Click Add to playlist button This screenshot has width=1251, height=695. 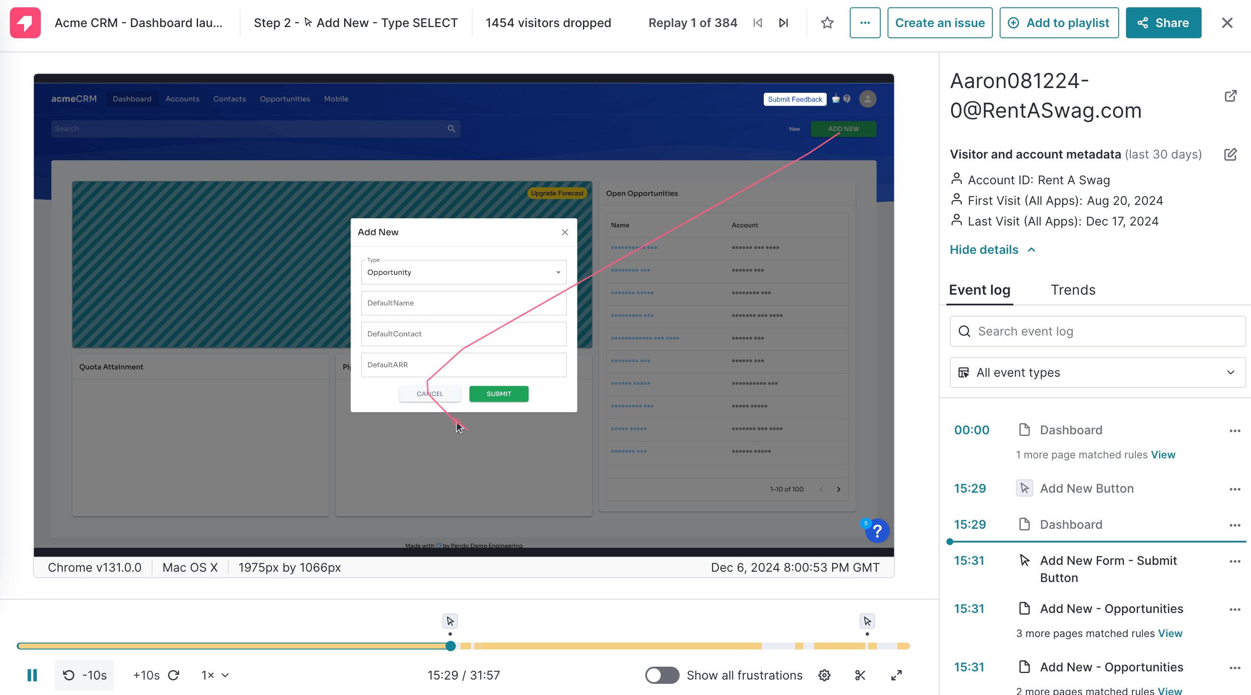pyautogui.click(x=1059, y=23)
